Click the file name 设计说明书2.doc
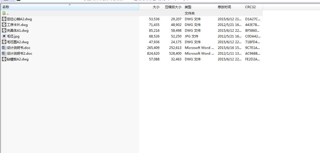The height and width of the screenshot is (153, 320). coord(20,53)
